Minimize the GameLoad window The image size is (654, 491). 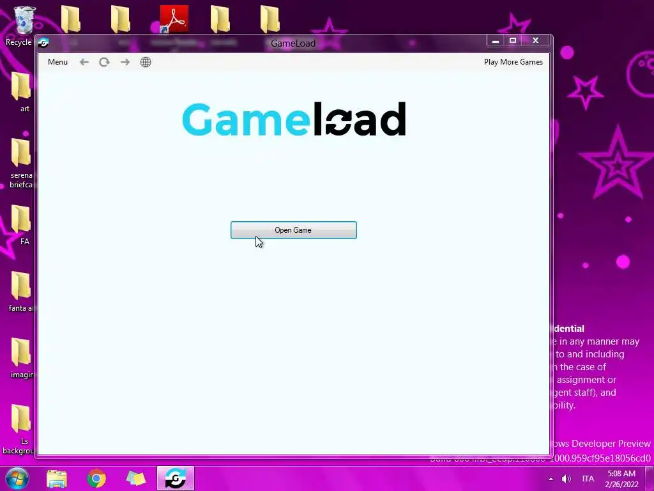pos(496,40)
